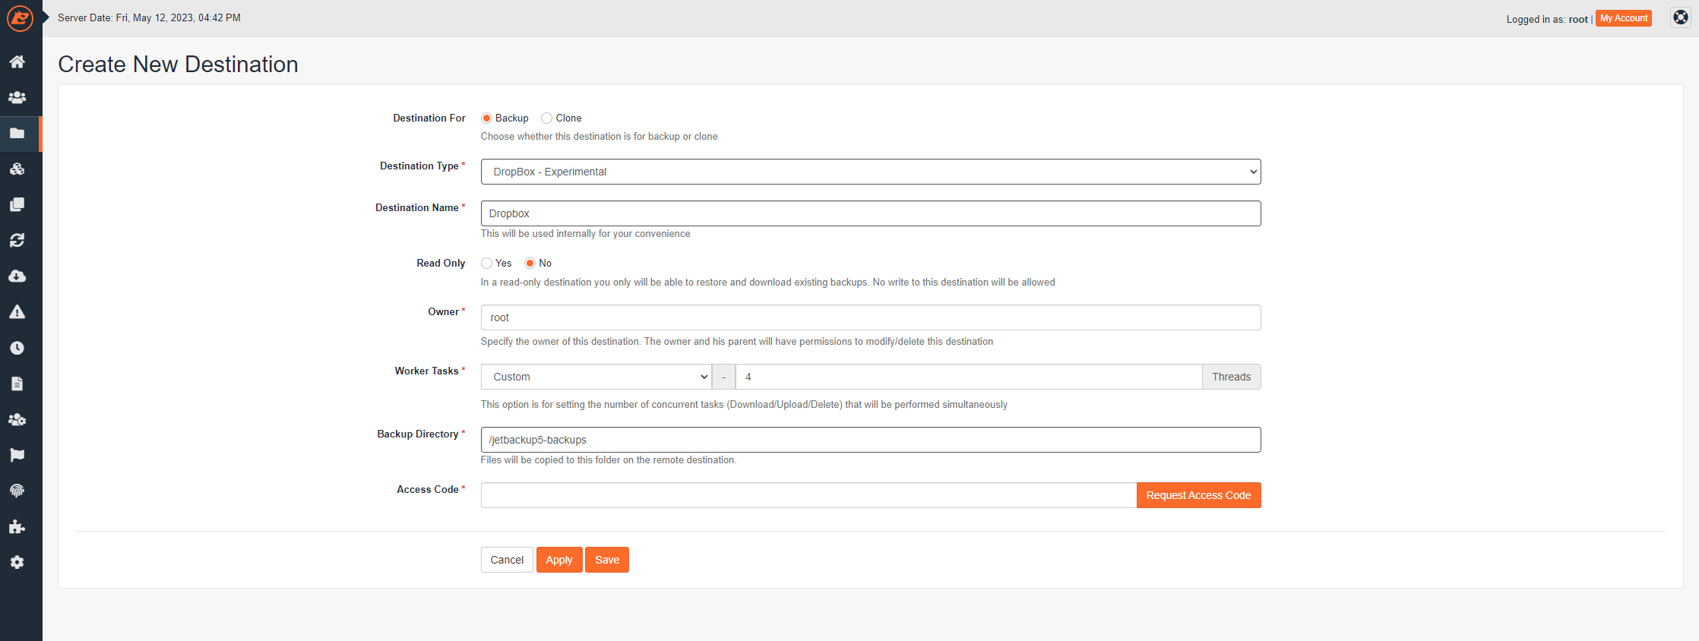Click the 'Logged in as: root' text
1699x641 pixels.
click(x=1547, y=19)
